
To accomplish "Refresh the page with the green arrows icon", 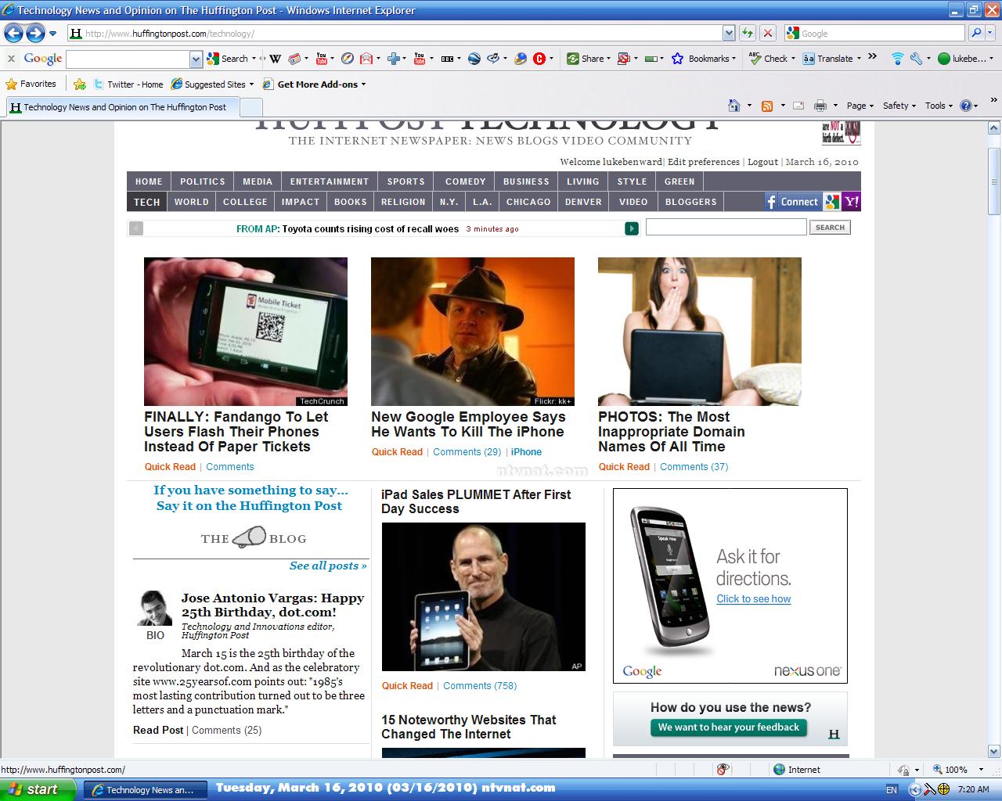I will click(x=748, y=33).
